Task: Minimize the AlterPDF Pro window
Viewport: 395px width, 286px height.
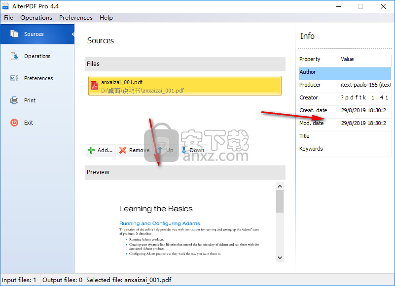Action: [338, 6]
